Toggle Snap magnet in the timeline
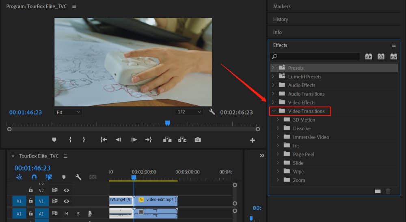This screenshot has height=222, width=406. pyautogui.click(x=34, y=177)
